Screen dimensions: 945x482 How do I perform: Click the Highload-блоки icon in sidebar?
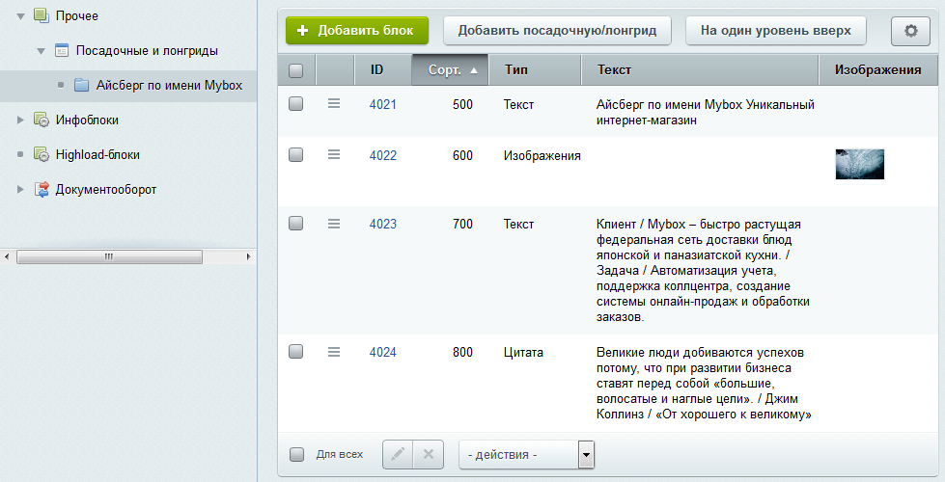tap(41, 154)
